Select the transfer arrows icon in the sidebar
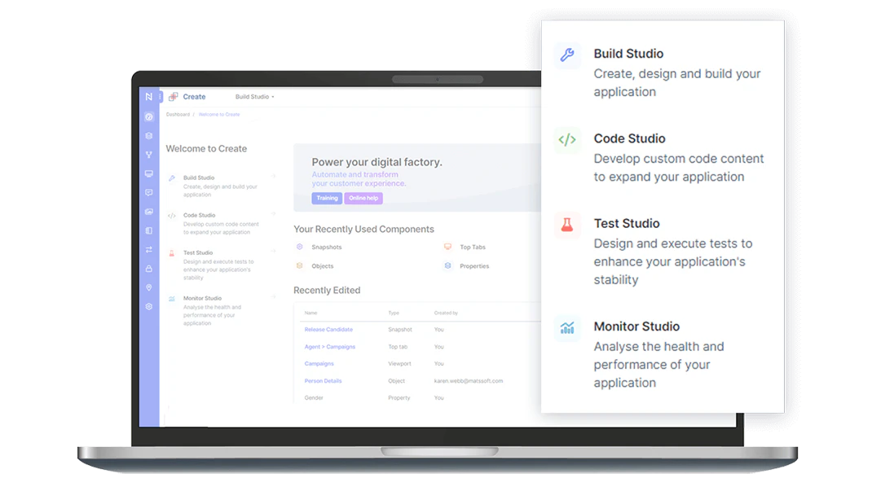 click(148, 249)
